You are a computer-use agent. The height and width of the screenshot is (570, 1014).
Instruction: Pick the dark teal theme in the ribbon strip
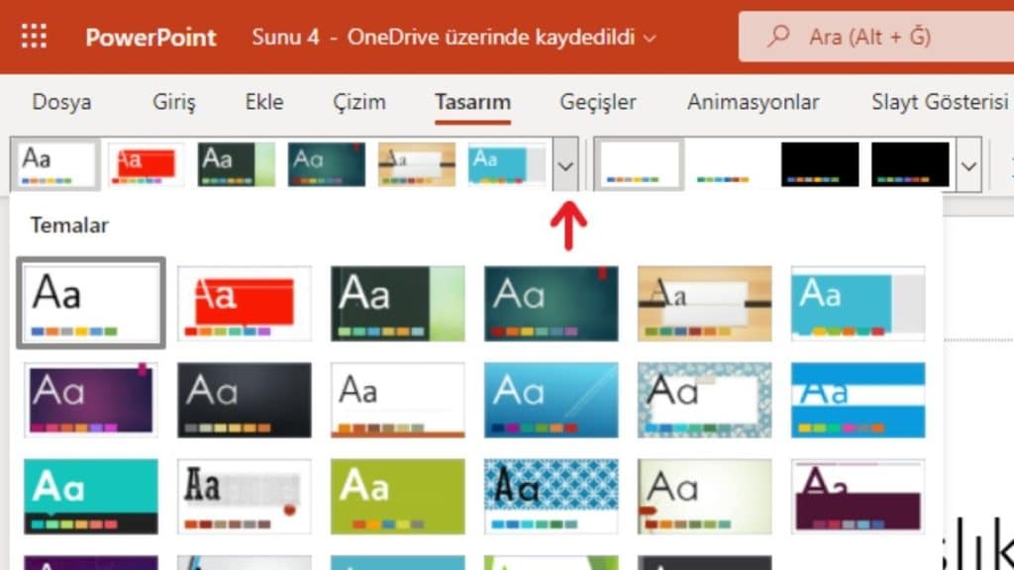click(327, 165)
